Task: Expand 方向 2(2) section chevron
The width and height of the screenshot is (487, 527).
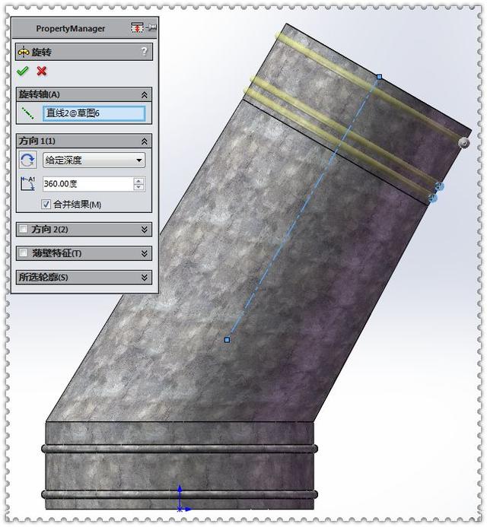Action: click(x=145, y=230)
